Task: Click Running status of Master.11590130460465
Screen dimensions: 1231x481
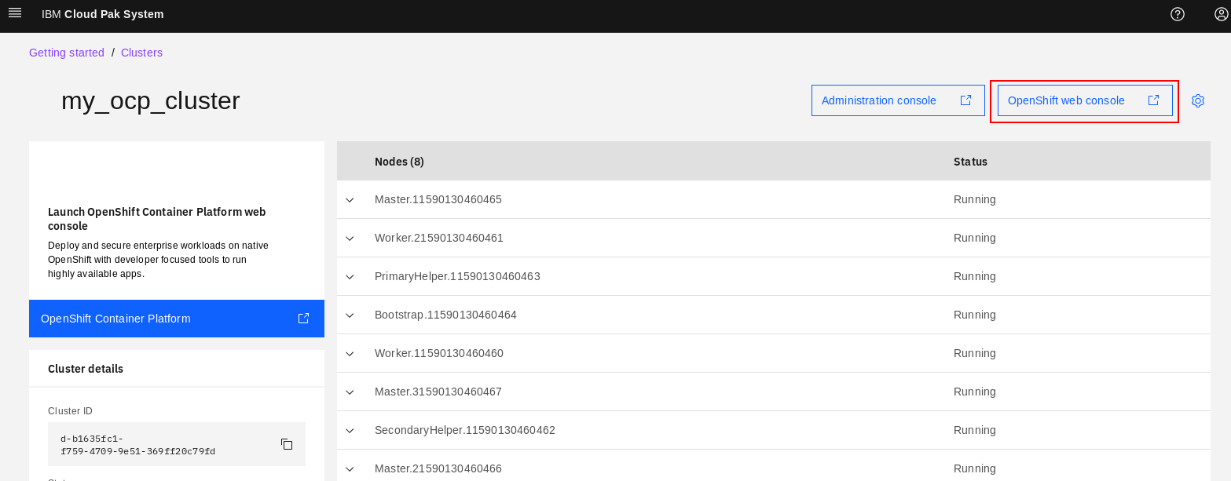Action: pyautogui.click(x=975, y=199)
